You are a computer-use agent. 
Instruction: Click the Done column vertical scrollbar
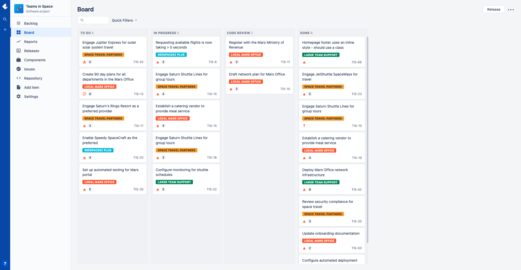click(367, 140)
